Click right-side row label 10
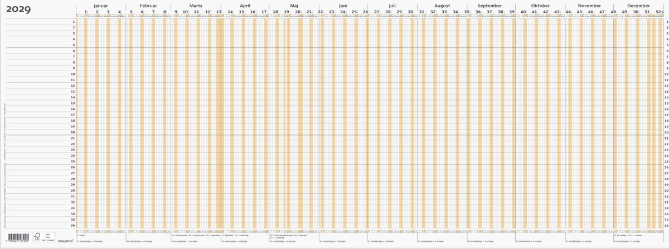The image size is (669, 249). coord(667,74)
